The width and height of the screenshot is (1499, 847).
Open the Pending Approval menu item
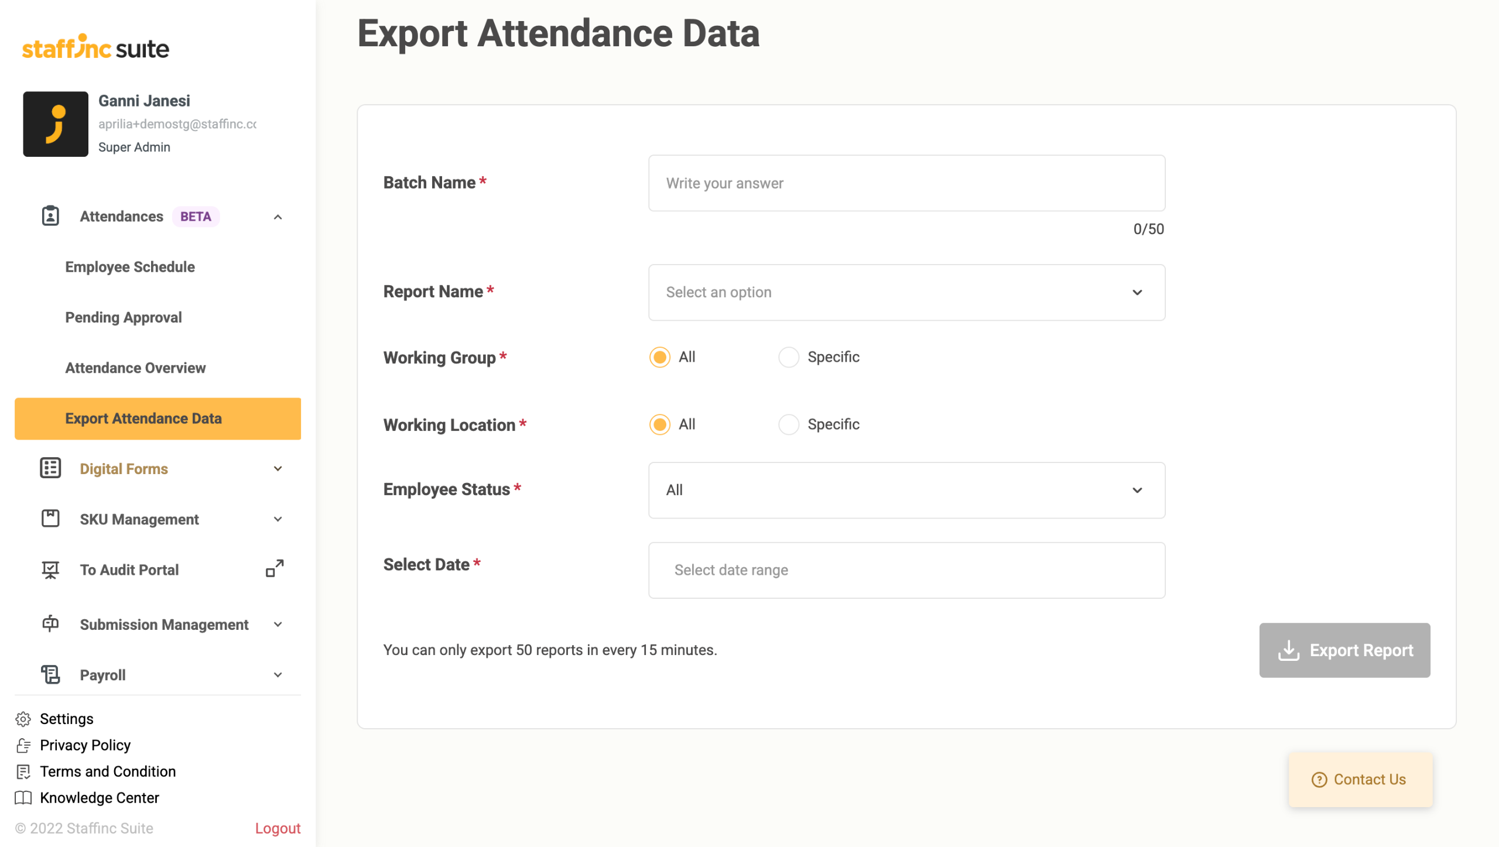pos(124,317)
